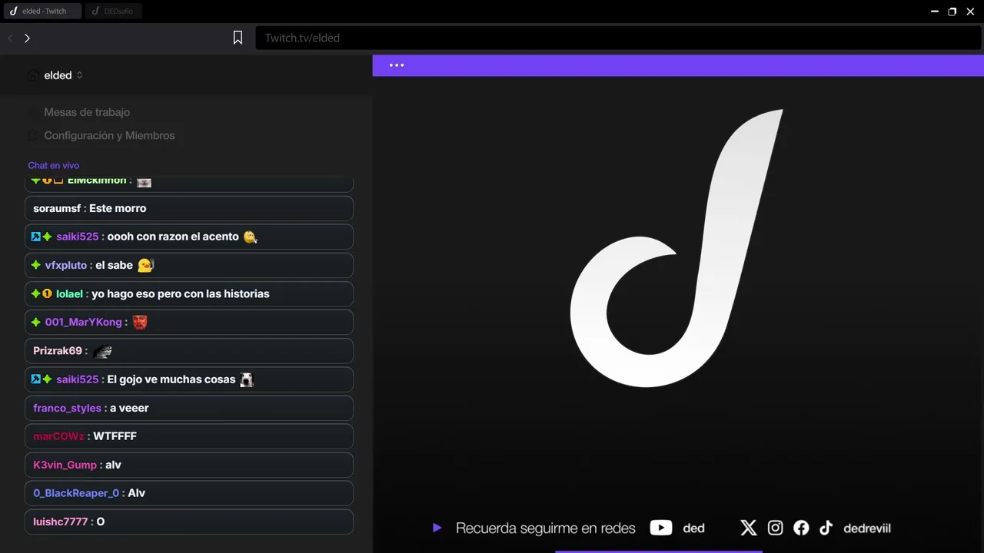
Task: Click username 001_MarYKong in chat
Action: coord(83,322)
